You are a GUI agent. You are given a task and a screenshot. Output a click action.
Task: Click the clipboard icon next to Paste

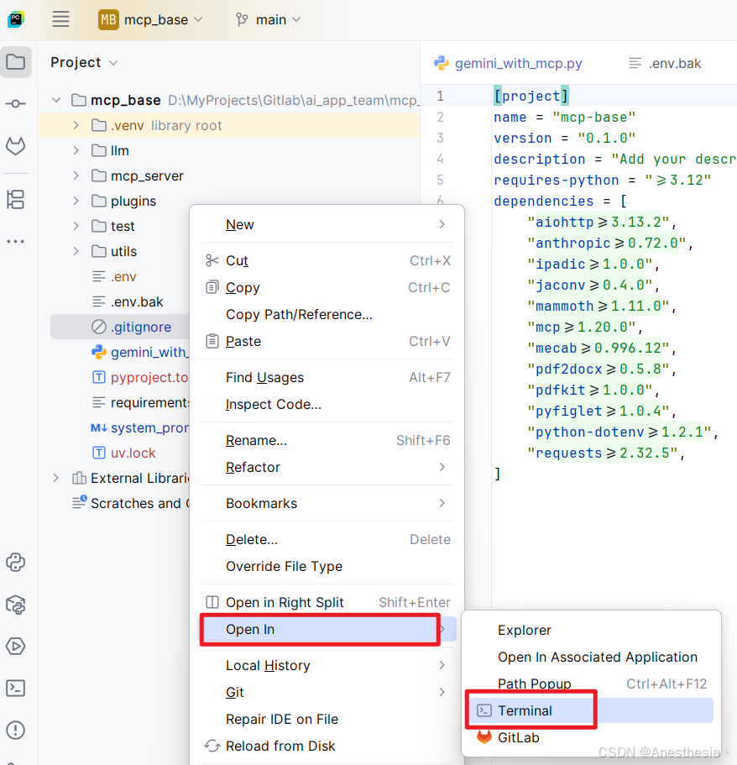tap(212, 341)
